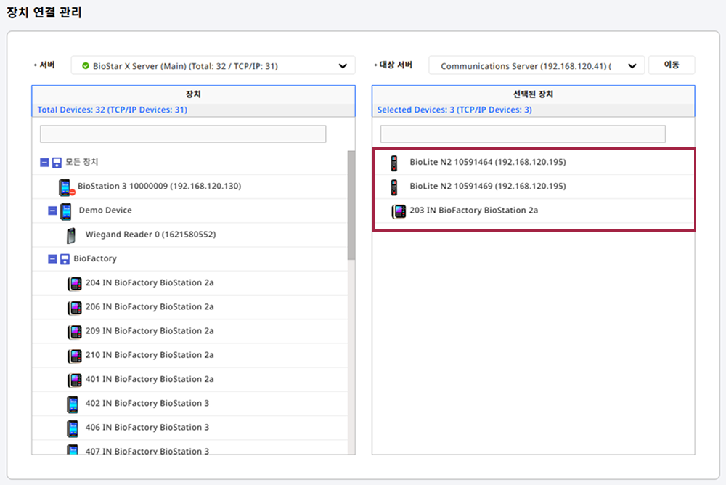Open the 대상 서버 Communications Server dropdown
This screenshot has height=485, width=726.
[536, 66]
